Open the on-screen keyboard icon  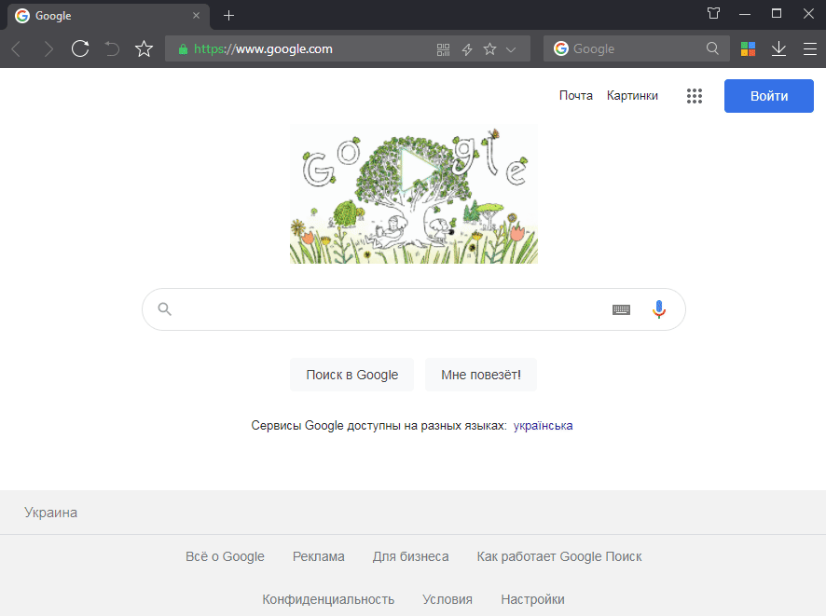(x=621, y=309)
